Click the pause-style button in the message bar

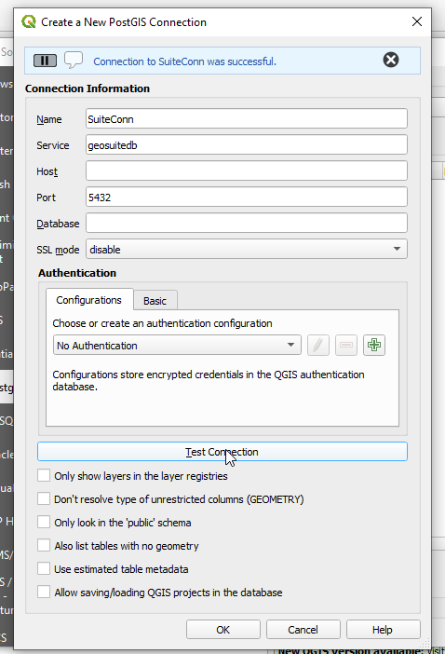coord(45,61)
